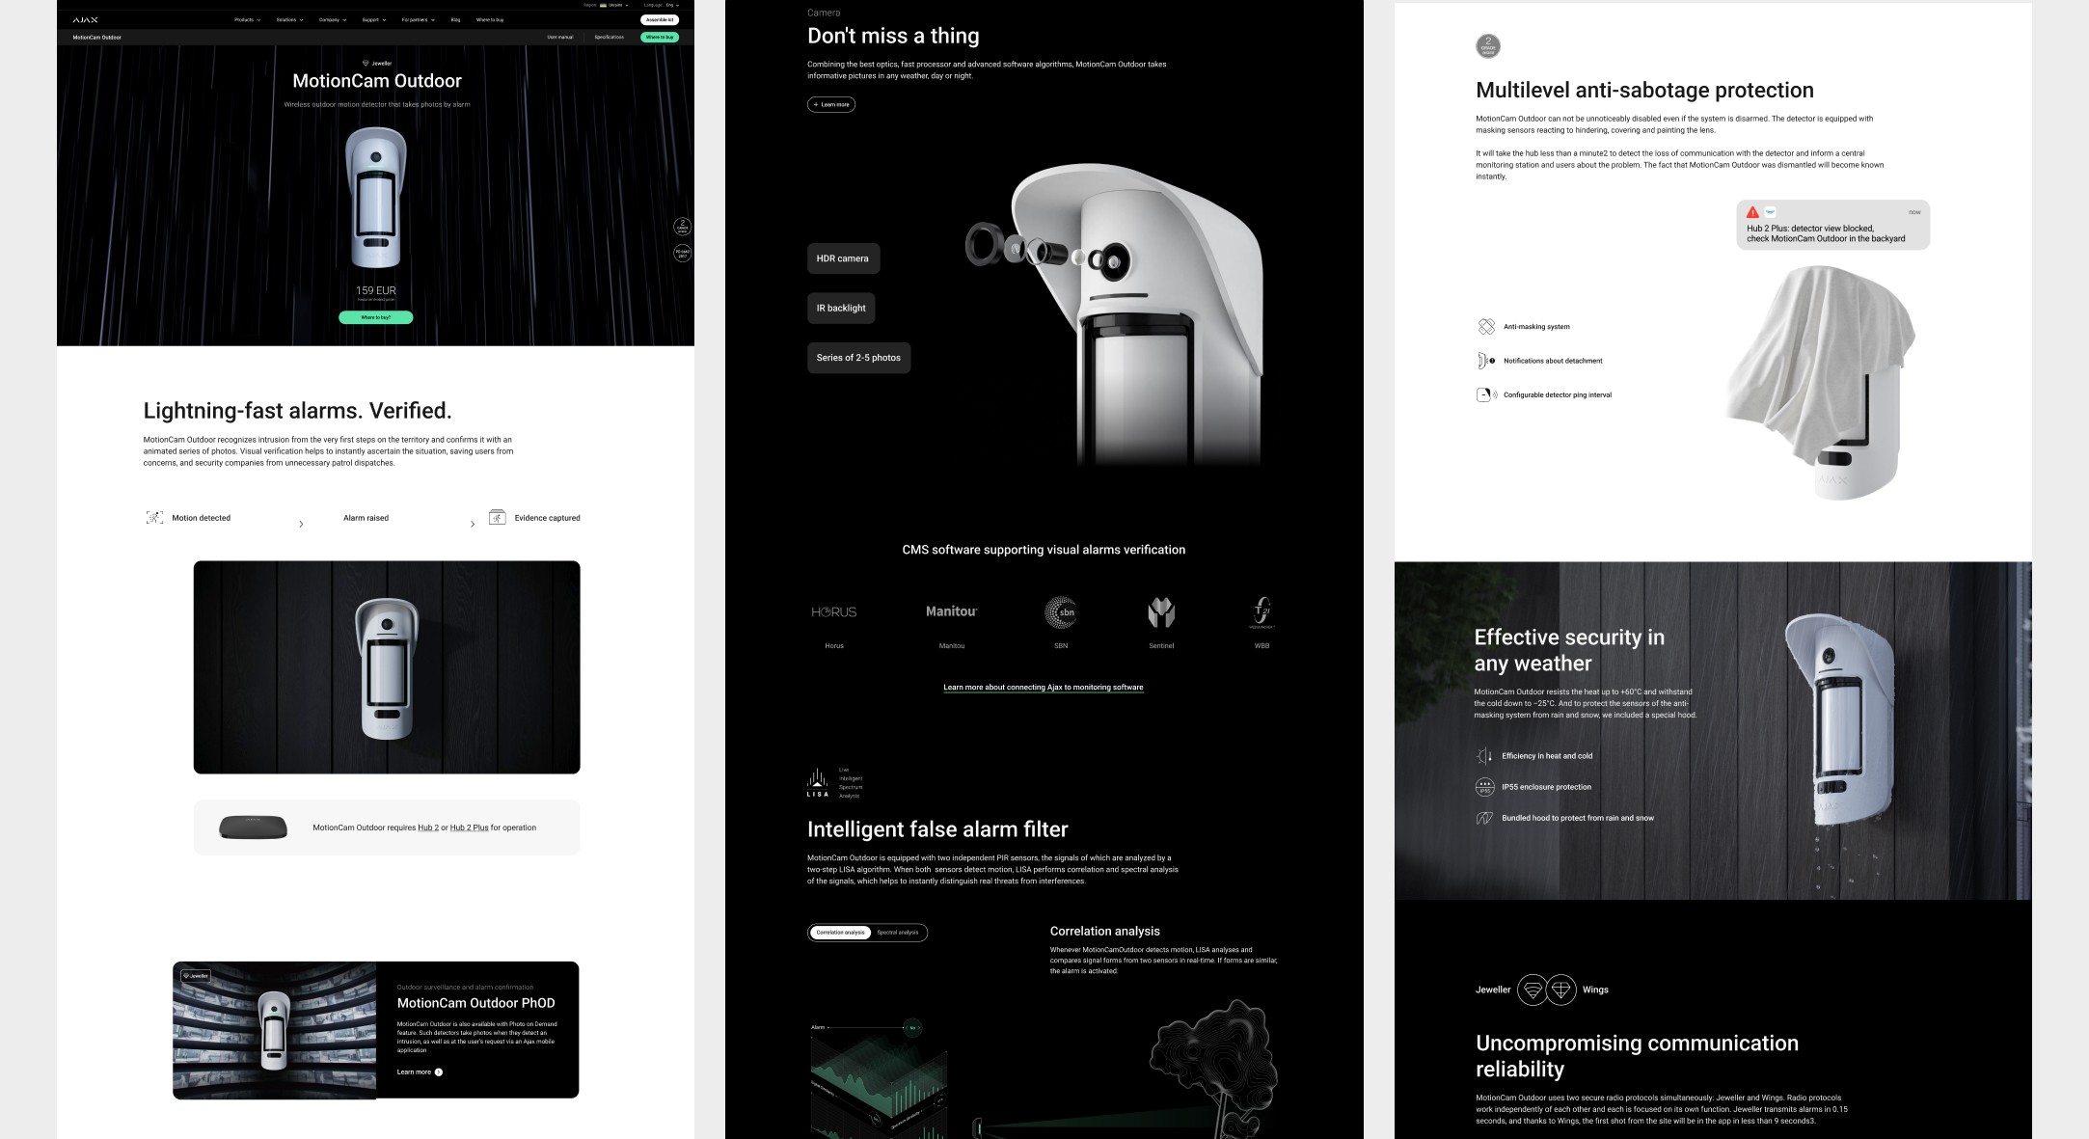The width and height of the screenshot is (2089, 1139).
Task: Click green Where to buy? under price
Action: point(375,317)
